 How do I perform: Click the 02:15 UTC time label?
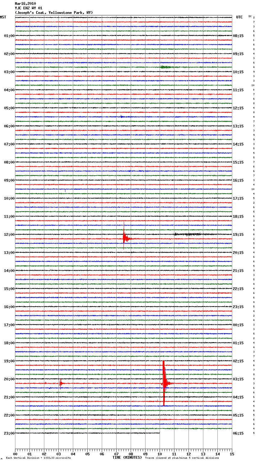238,361
